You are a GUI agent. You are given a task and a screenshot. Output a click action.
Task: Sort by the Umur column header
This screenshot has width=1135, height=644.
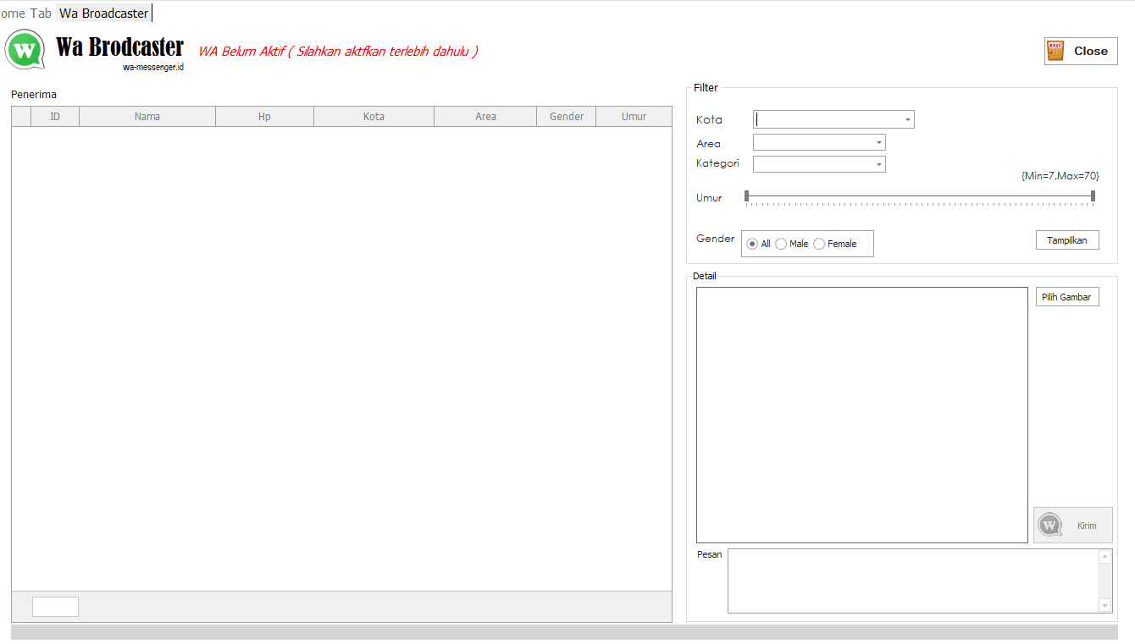634,117
